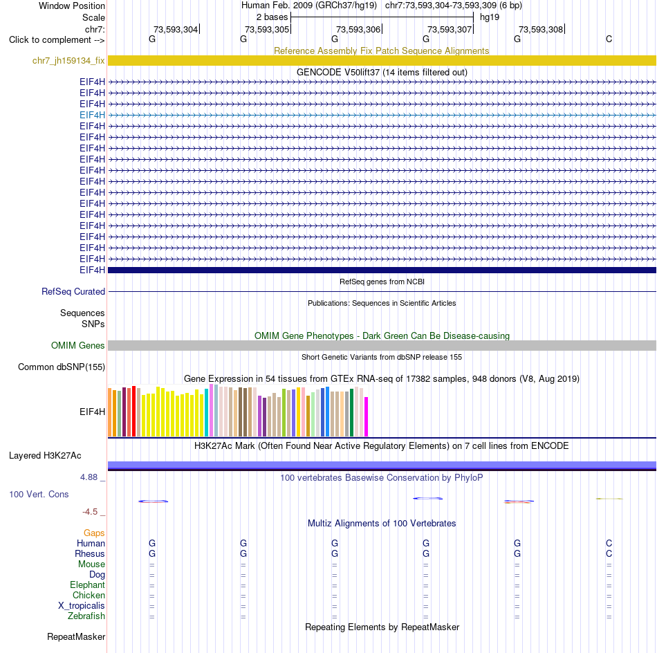Click the 'Click to complement -->' label

(57, 40)
